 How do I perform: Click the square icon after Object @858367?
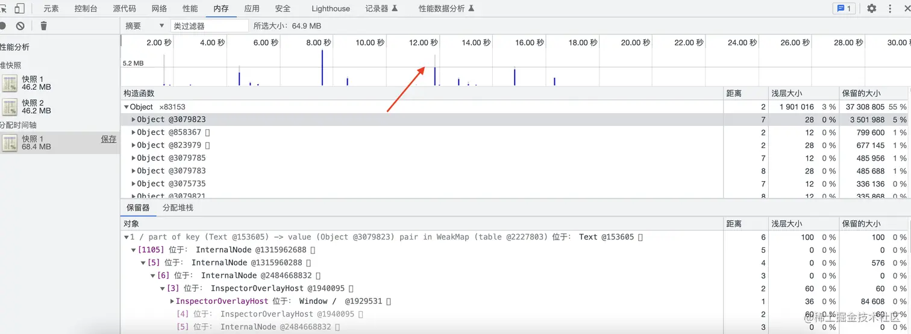click(x=207, y=132)
